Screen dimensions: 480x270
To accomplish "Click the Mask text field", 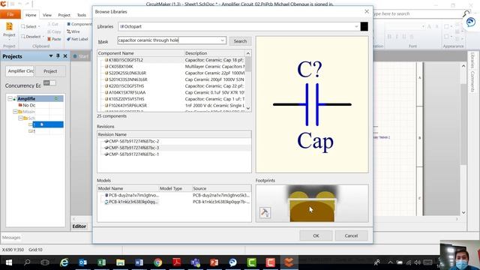I will click(x=168, y=40).
